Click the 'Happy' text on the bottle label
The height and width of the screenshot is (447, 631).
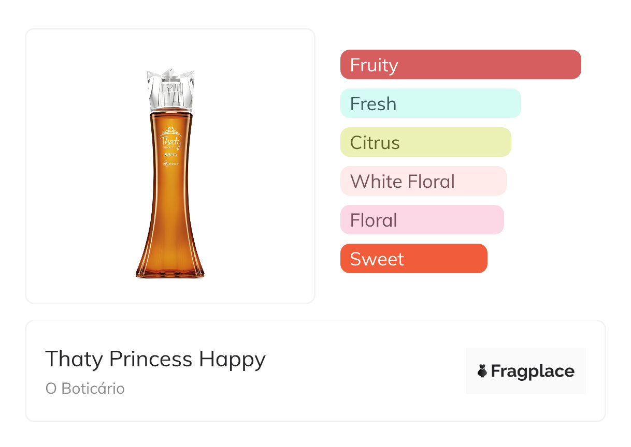pos(170,155)
